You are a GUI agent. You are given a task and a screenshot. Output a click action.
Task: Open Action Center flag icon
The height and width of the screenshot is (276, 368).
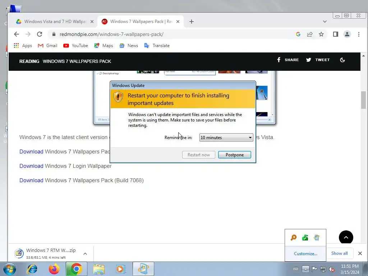tap(314, 269)
